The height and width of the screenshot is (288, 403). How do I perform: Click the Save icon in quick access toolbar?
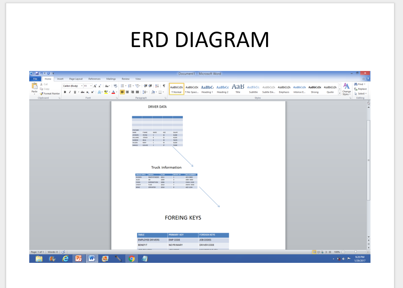coord(37,73)
